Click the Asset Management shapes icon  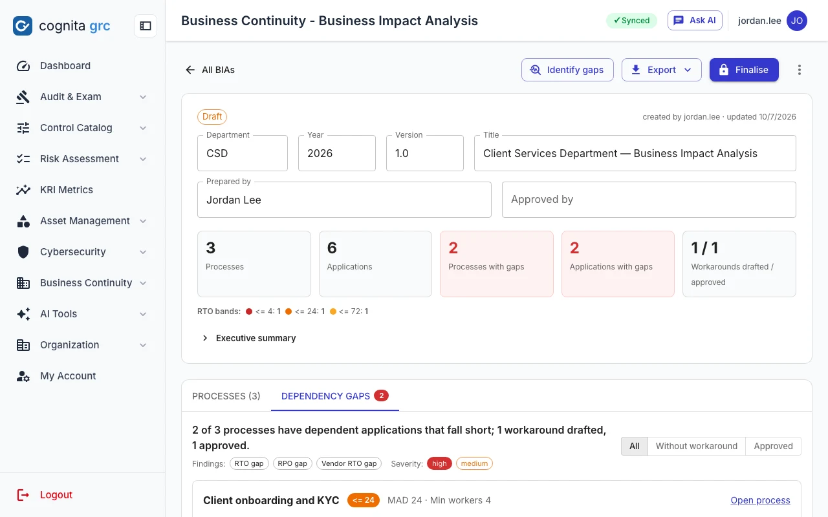click(23, 221)
